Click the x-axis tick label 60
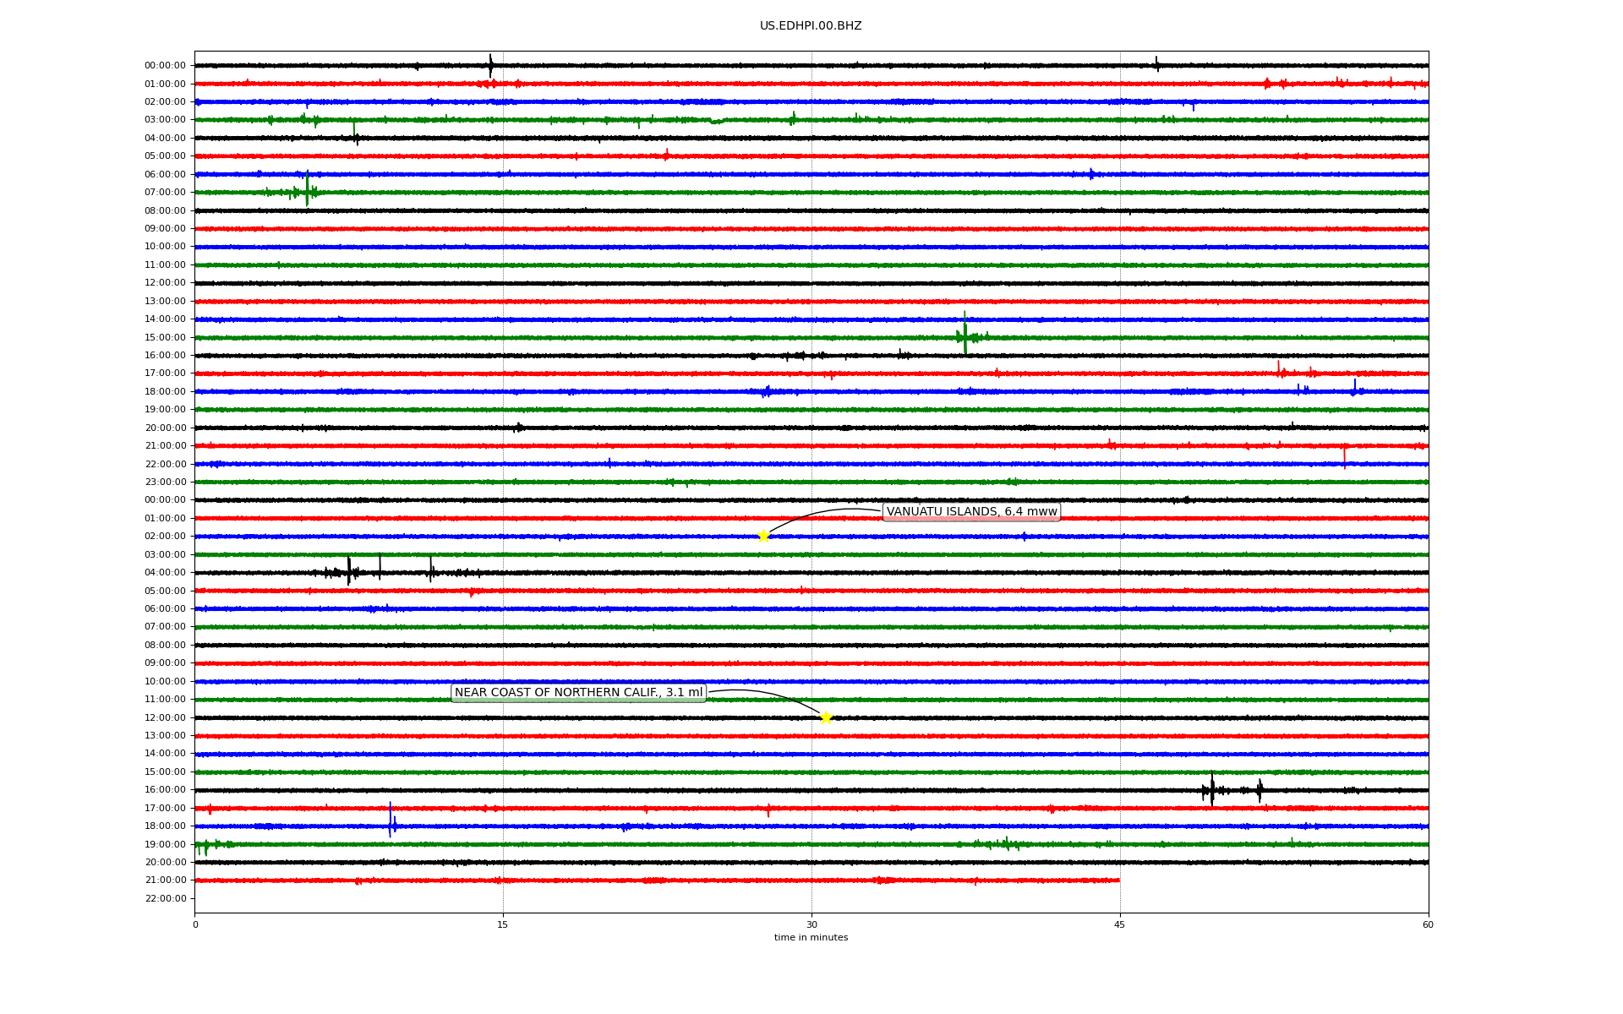1623x1014 pixels. click(1427, 924)
